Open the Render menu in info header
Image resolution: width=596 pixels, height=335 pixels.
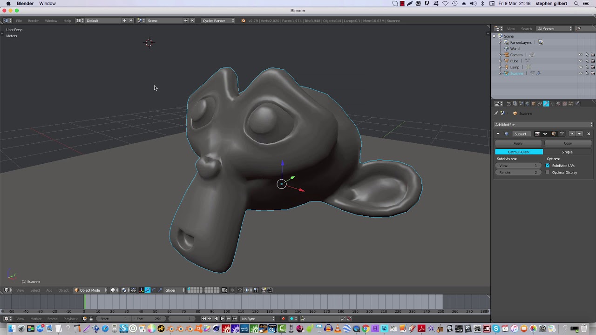tap(33, 20)
